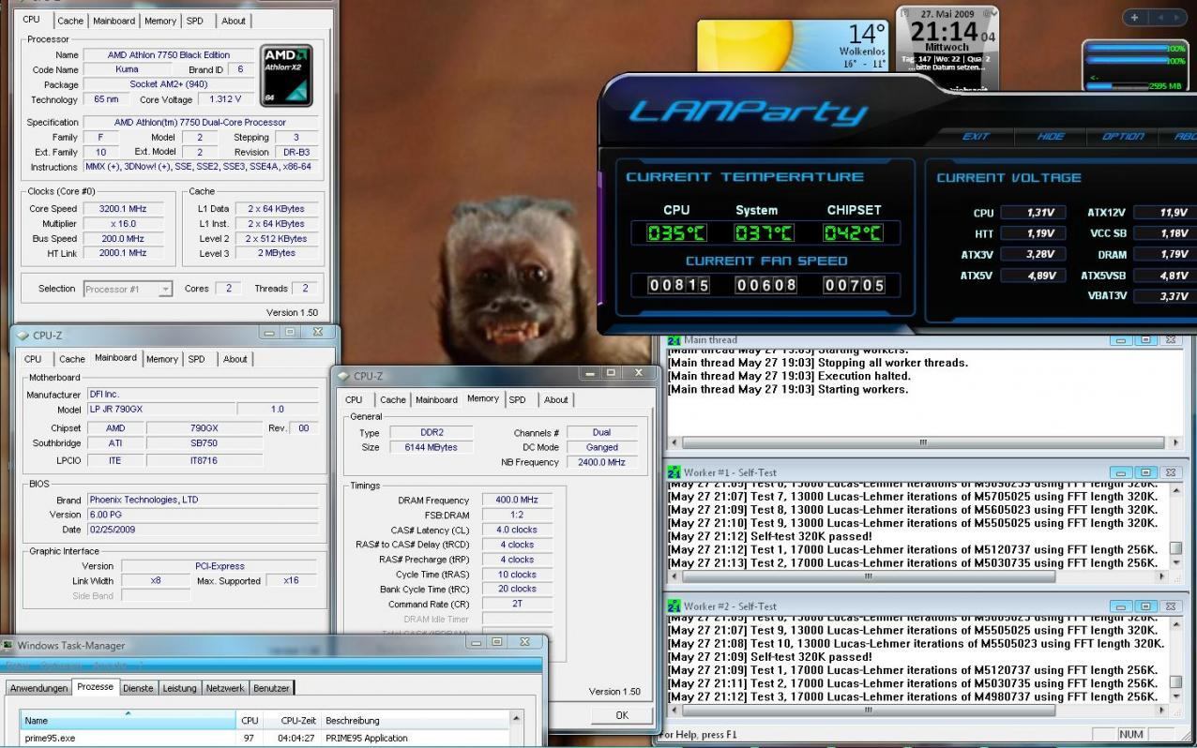Viewport: 1197px width, 748px height.
Task: Select the prime95.exe process row
Action: pos(265,739)
